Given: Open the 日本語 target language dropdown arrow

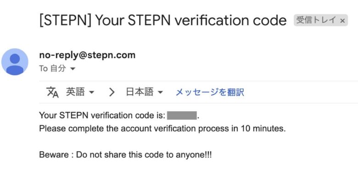Looking at the screenshot, I should [160, 92].
